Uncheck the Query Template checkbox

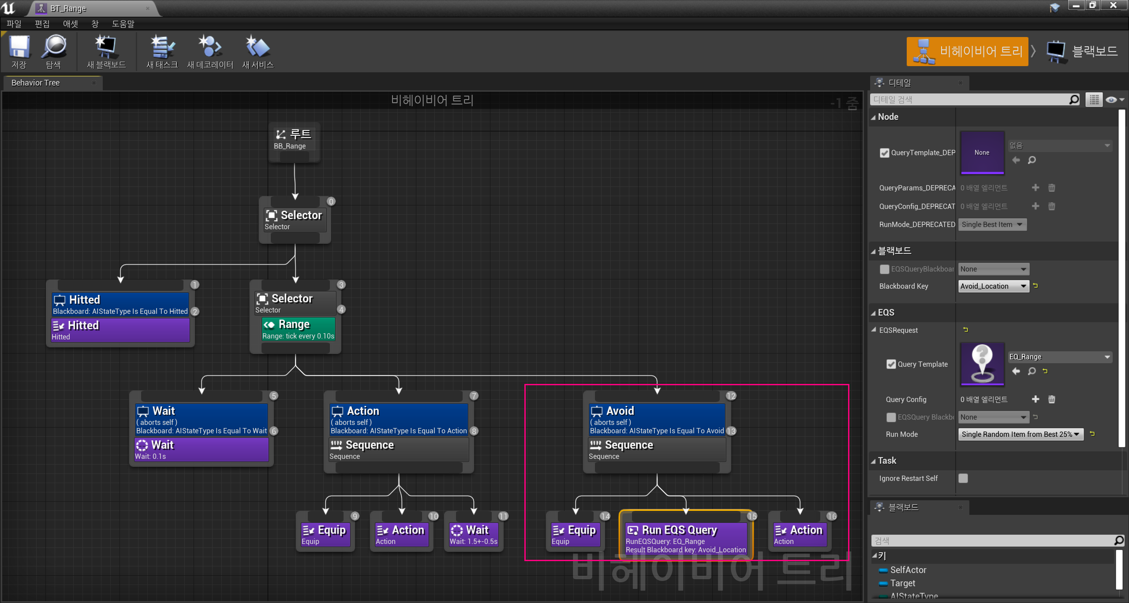891,364
